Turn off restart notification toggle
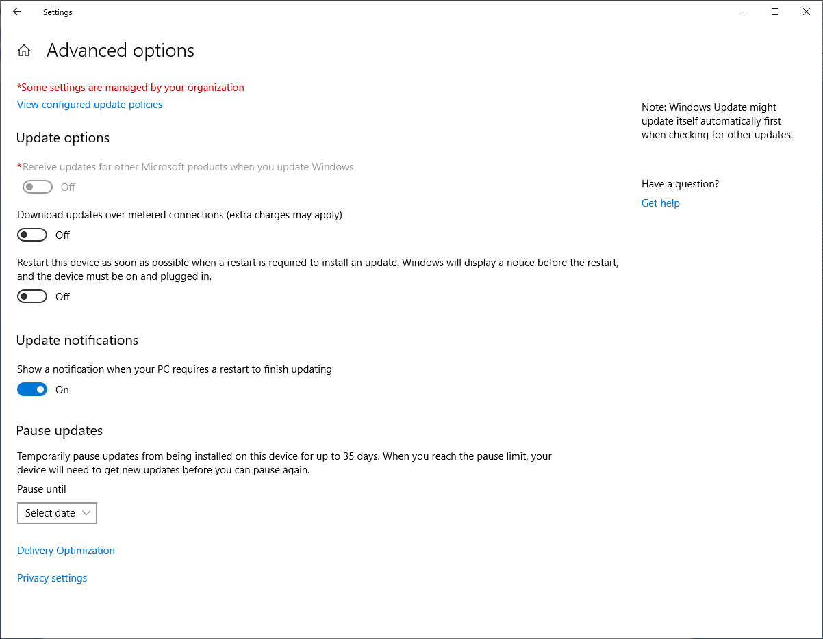823x639 pixels. click(32, 390)
